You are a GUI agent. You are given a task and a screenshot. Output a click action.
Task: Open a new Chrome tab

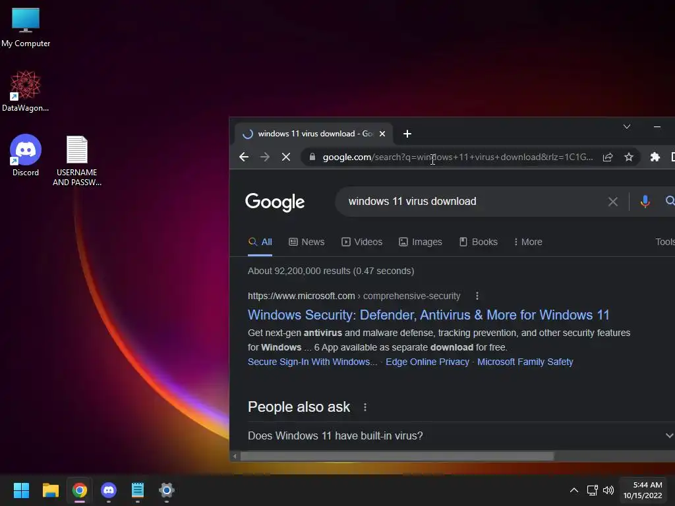click(407, 134)
